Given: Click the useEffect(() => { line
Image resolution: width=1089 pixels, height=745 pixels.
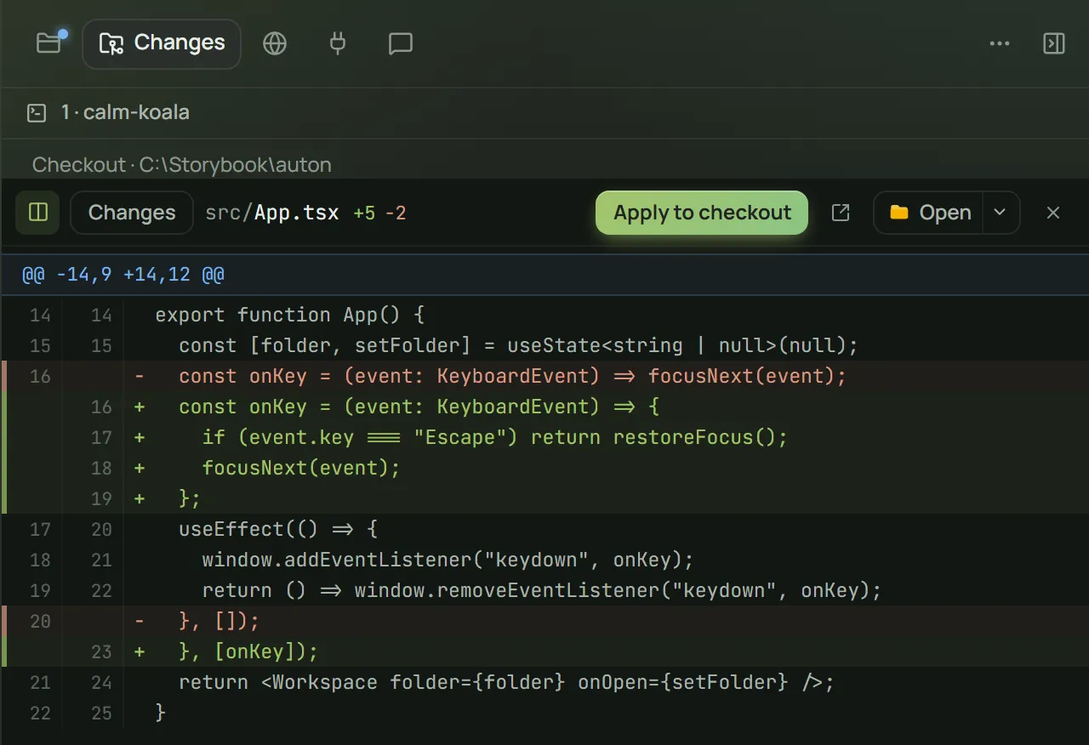Looking at the screenshot, I should [x=544, y=529].
